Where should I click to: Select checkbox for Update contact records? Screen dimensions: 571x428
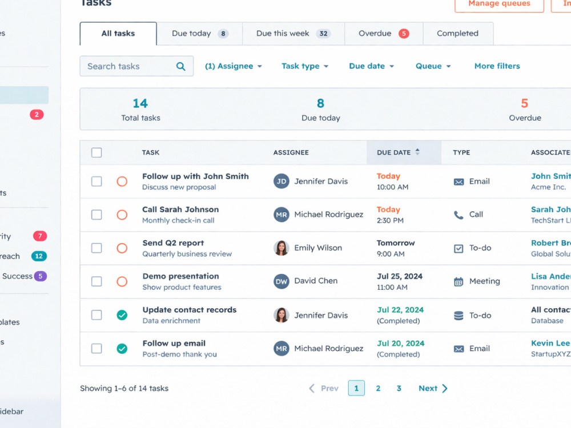click(x=96, y=315)
